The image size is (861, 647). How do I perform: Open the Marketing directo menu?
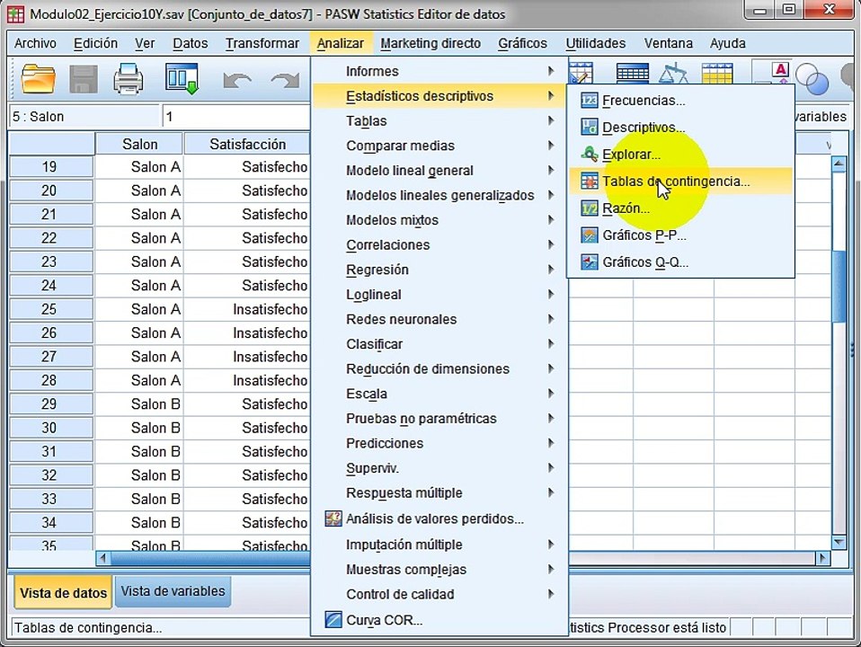pos(430,43)
